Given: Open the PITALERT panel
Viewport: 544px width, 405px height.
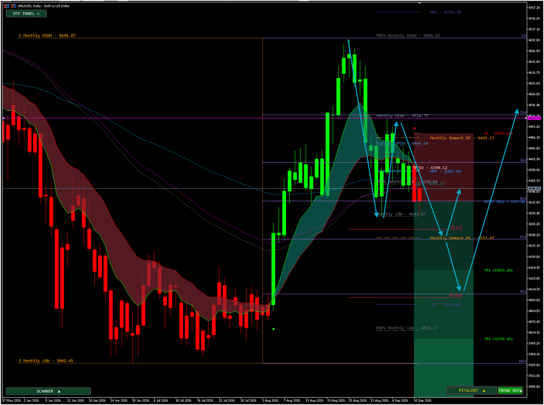Looking at the screenshot, I should [x=471, y=390].
